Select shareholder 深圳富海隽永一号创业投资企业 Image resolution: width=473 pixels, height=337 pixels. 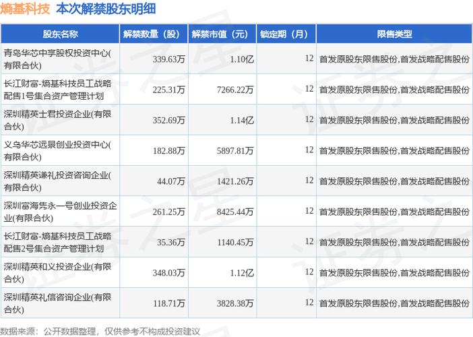[x=61, y=212]
